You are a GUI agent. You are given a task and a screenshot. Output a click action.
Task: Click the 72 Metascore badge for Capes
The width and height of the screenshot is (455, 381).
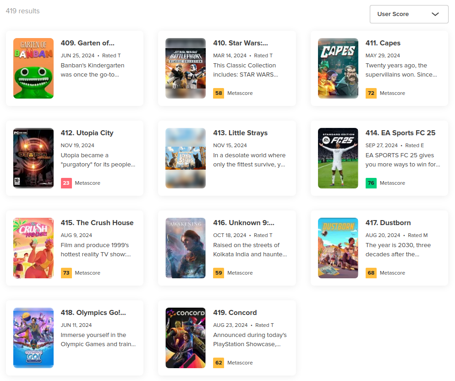[x=371, y=93]
